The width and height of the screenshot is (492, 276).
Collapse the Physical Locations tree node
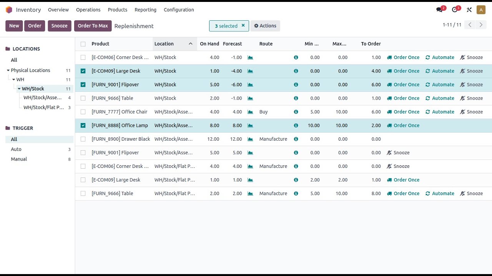[x=8, y=71]
